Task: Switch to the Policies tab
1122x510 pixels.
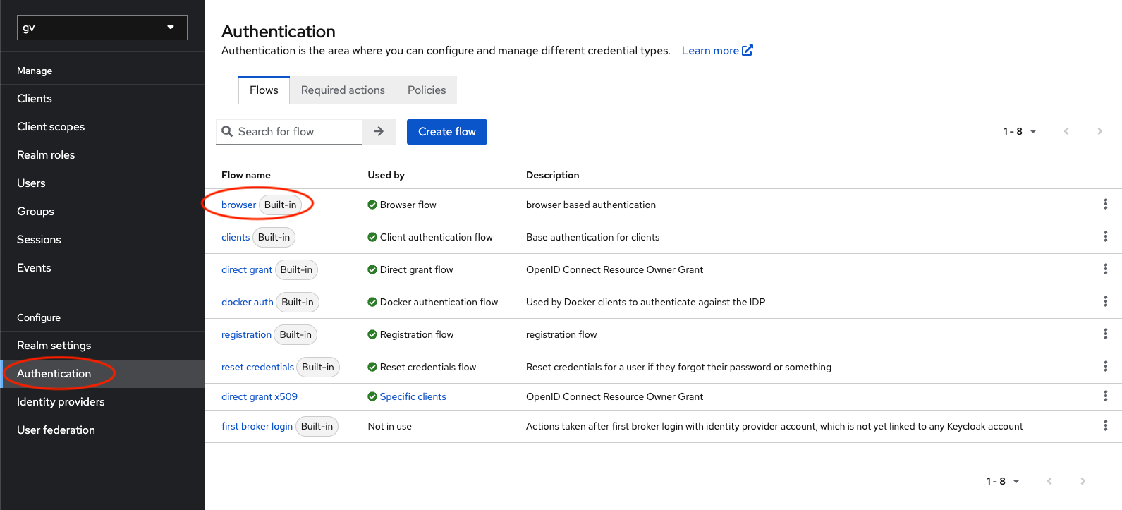Action: pyautogui.click(x=426, y=90)
